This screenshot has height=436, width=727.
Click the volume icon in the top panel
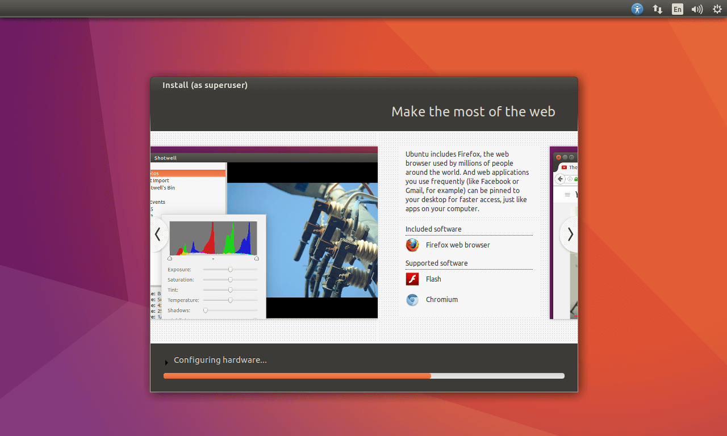pos(697,9)
